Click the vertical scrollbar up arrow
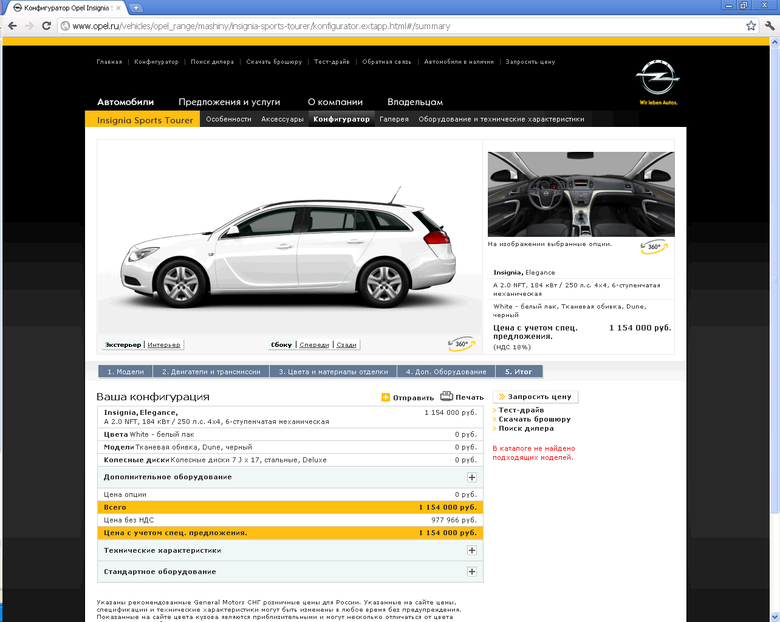Screen dimensions: 780x622 [775, 42]
